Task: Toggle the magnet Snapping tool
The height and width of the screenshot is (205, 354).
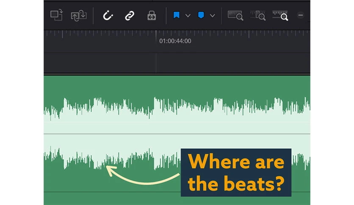Action: 108,16
